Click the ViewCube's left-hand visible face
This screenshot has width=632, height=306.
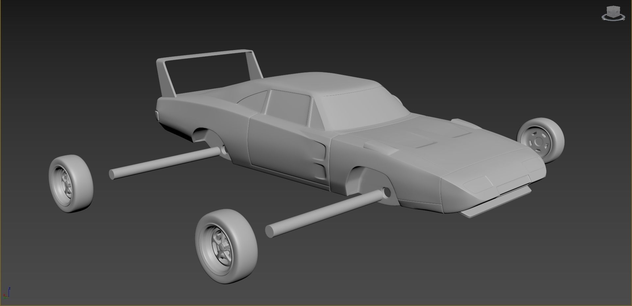pyautogui.click(x=610, y=13)
